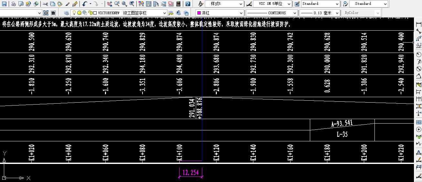Screen dimensions: 422x182
Task: Open the VIC 1M 5单位 dimension style dropdown
Action: [x=272, y=4]
